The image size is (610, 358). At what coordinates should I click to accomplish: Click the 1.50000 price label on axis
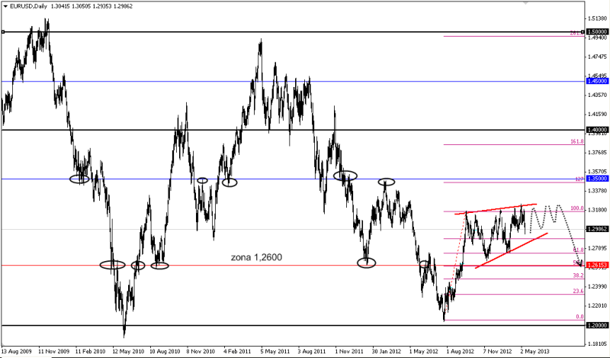pos(596,32)
